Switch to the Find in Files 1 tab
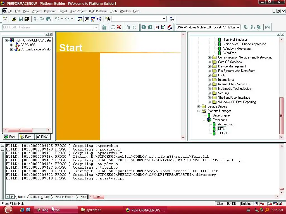Screen dimensions: 286x214 pos(65,197)
